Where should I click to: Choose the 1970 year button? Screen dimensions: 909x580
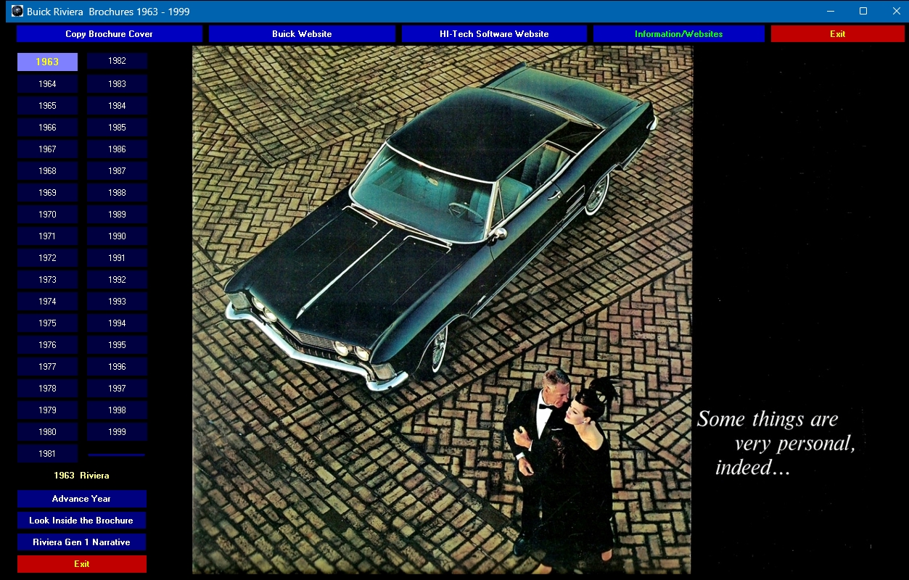(x=47, y=215)
